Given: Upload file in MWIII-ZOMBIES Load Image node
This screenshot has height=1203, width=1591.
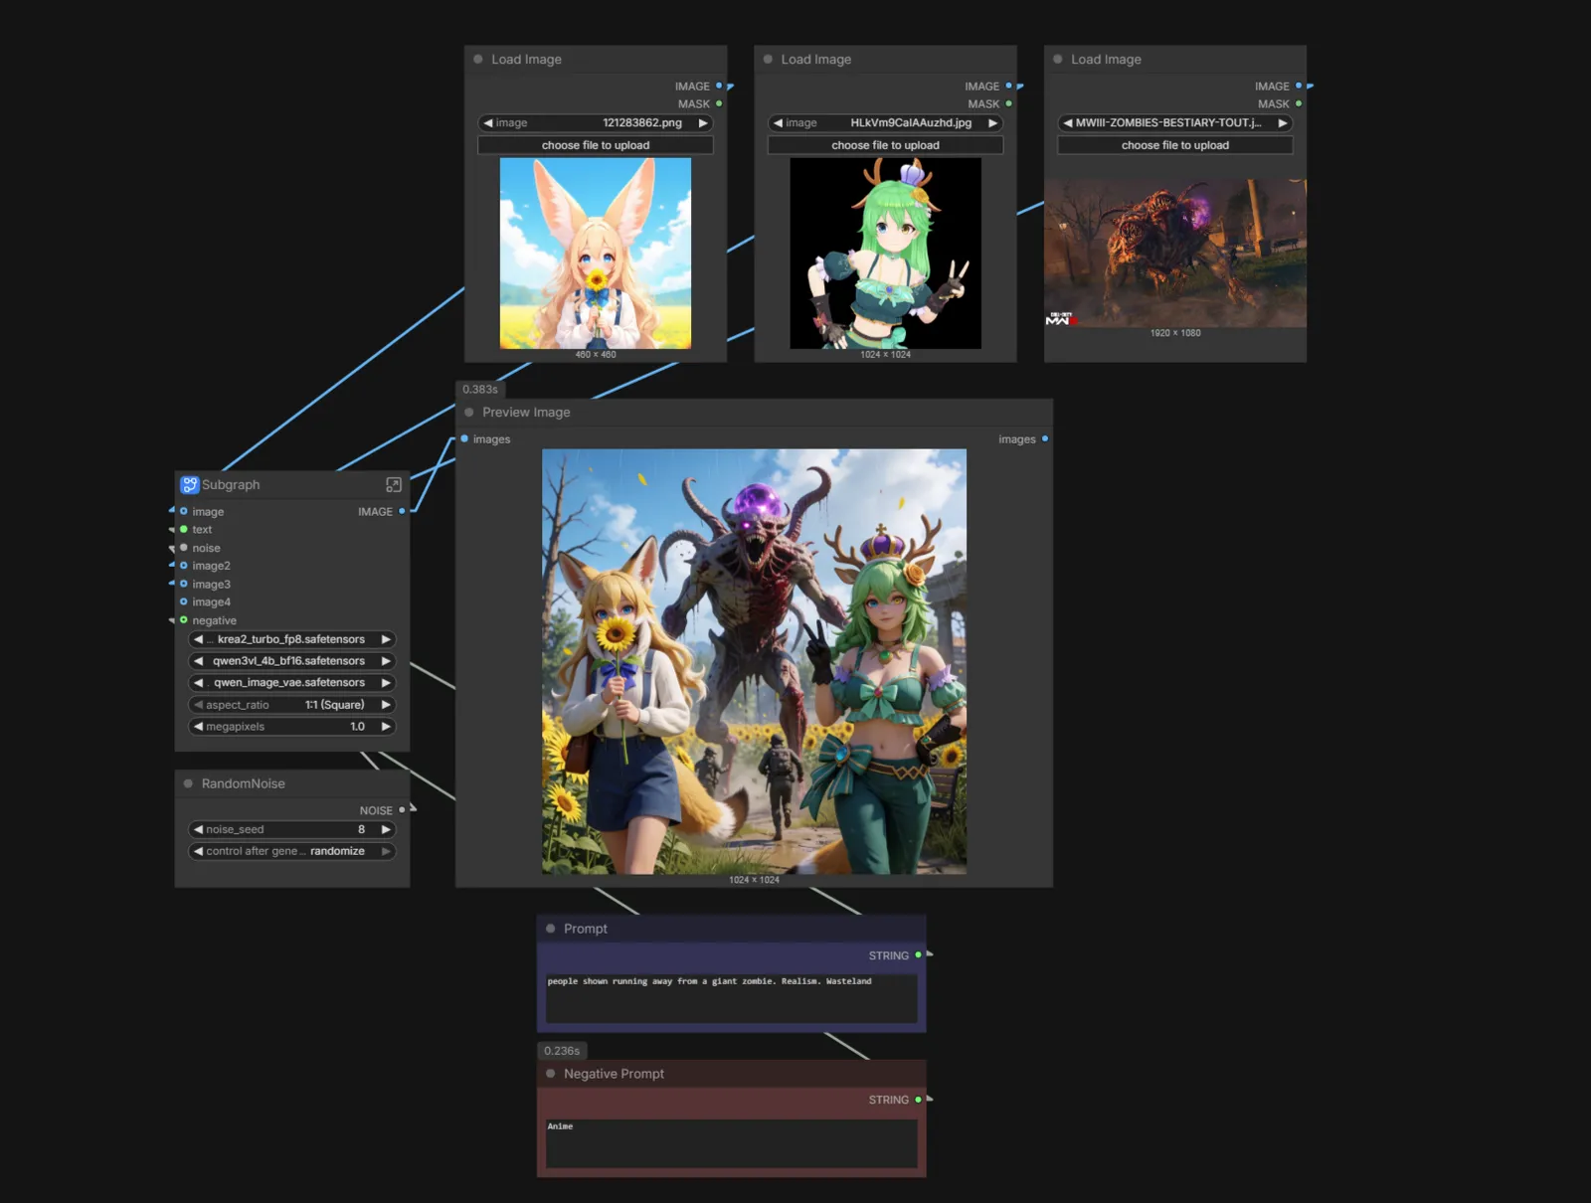Looking at the screenshot, I should 1175,145.
